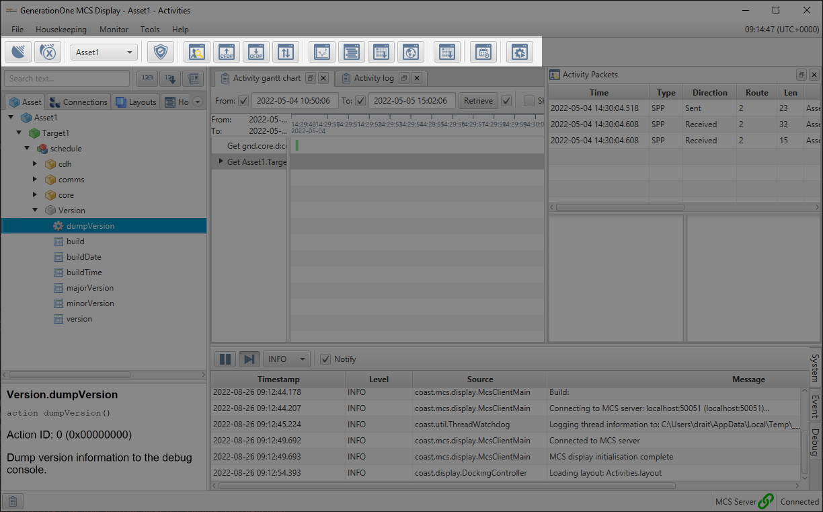Open the globe toolbar tool
Screen dimensions: 823x512
(411, 52)
